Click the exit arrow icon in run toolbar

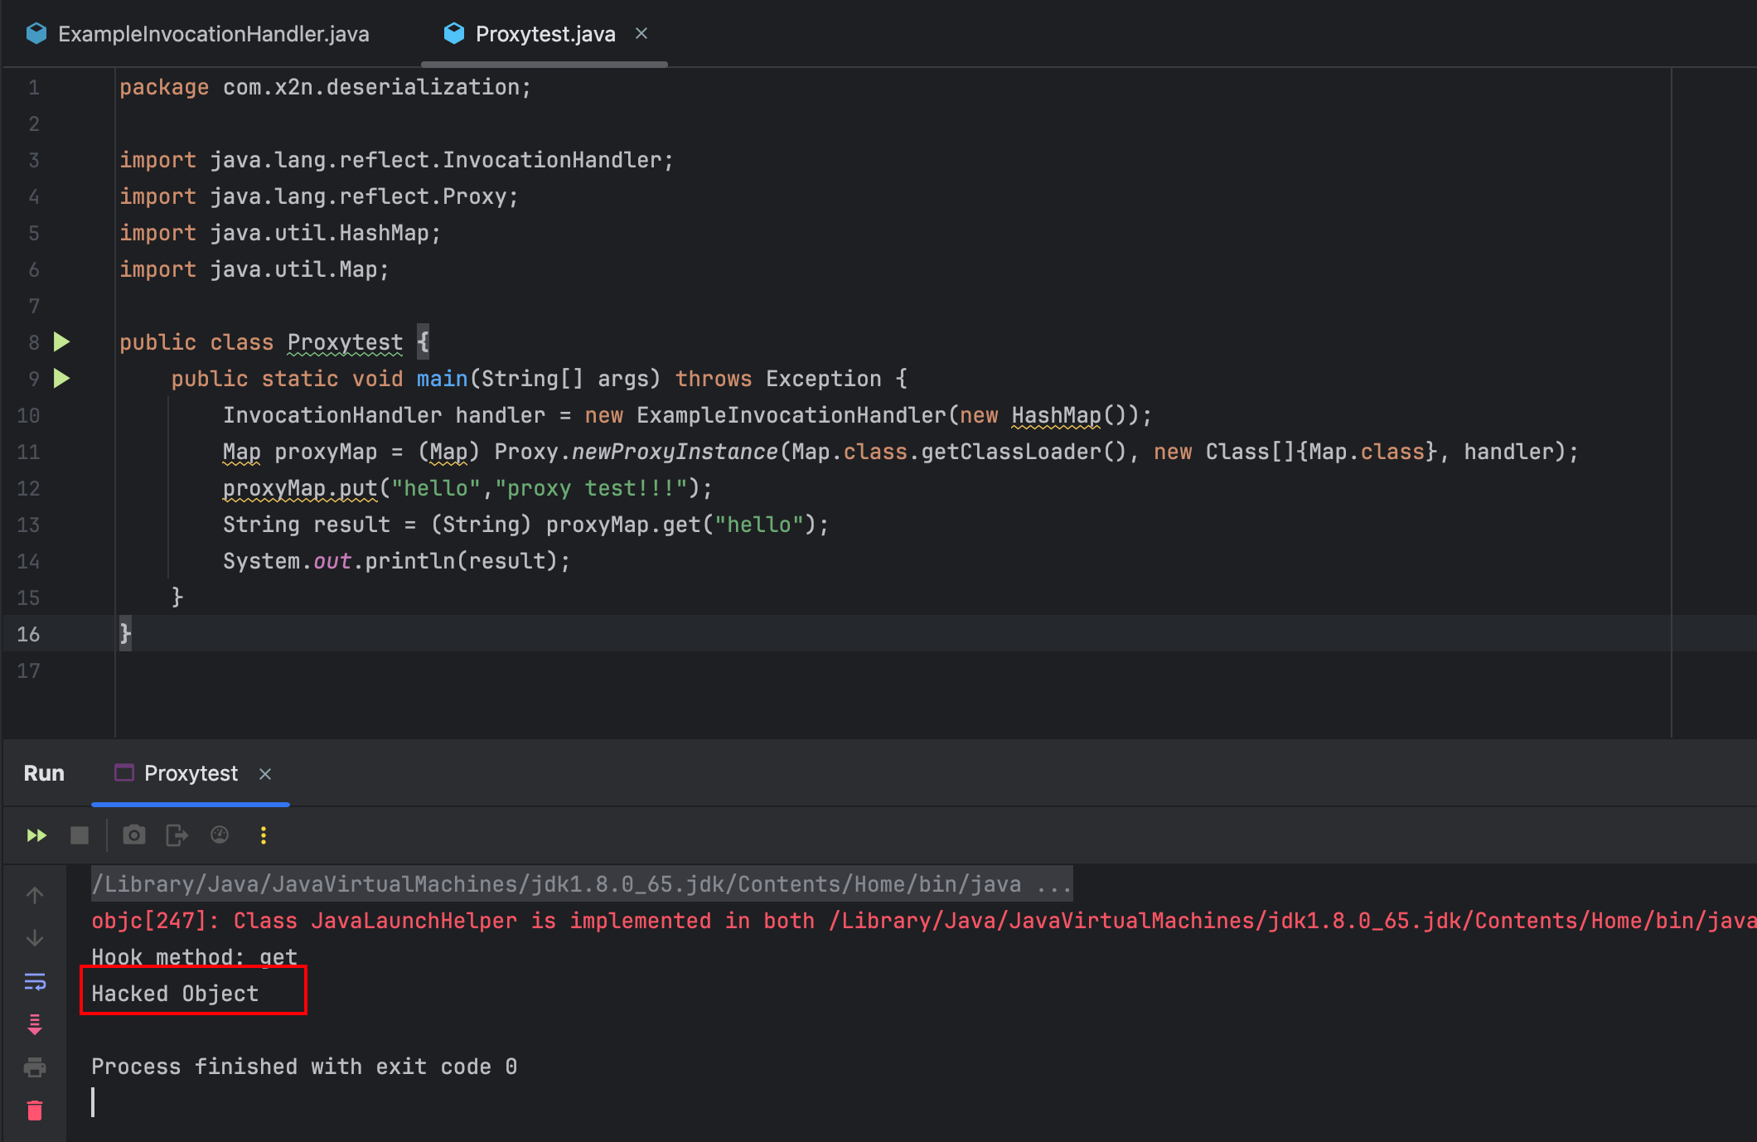[177, 835]
